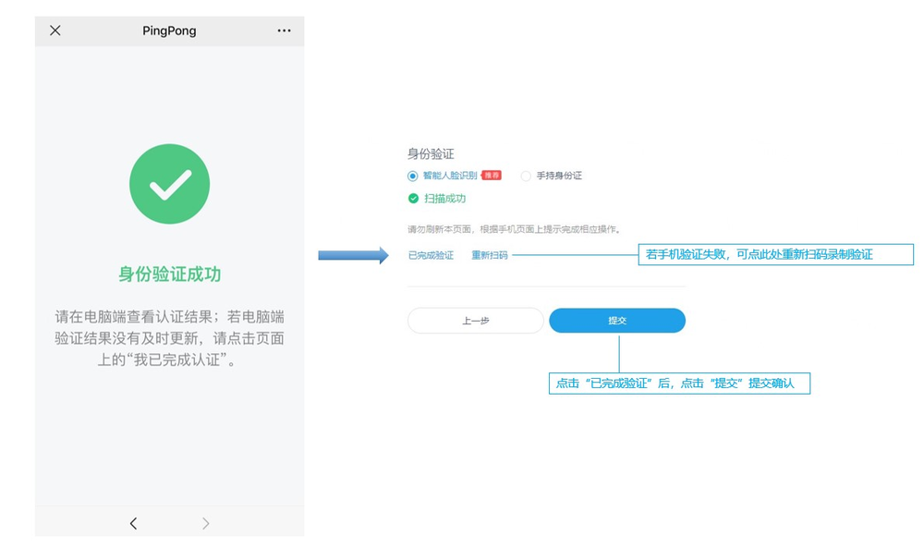
Task: Choose the 手持身份证 radio option
Action: coord(526,176)
